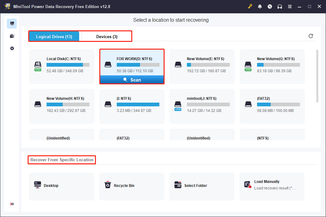Screen dimensions: 326x217
Task: Expand the sidebar with double-arrow icon
Action: pyautogui.click(x=12, y=204)
